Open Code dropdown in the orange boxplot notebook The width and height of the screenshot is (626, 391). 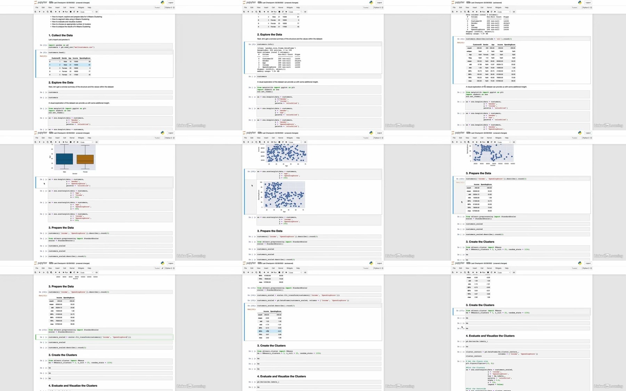coord(87,142)
